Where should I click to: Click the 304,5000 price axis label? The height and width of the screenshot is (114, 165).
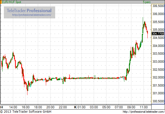pyautogui.click(x=158, y=38)
